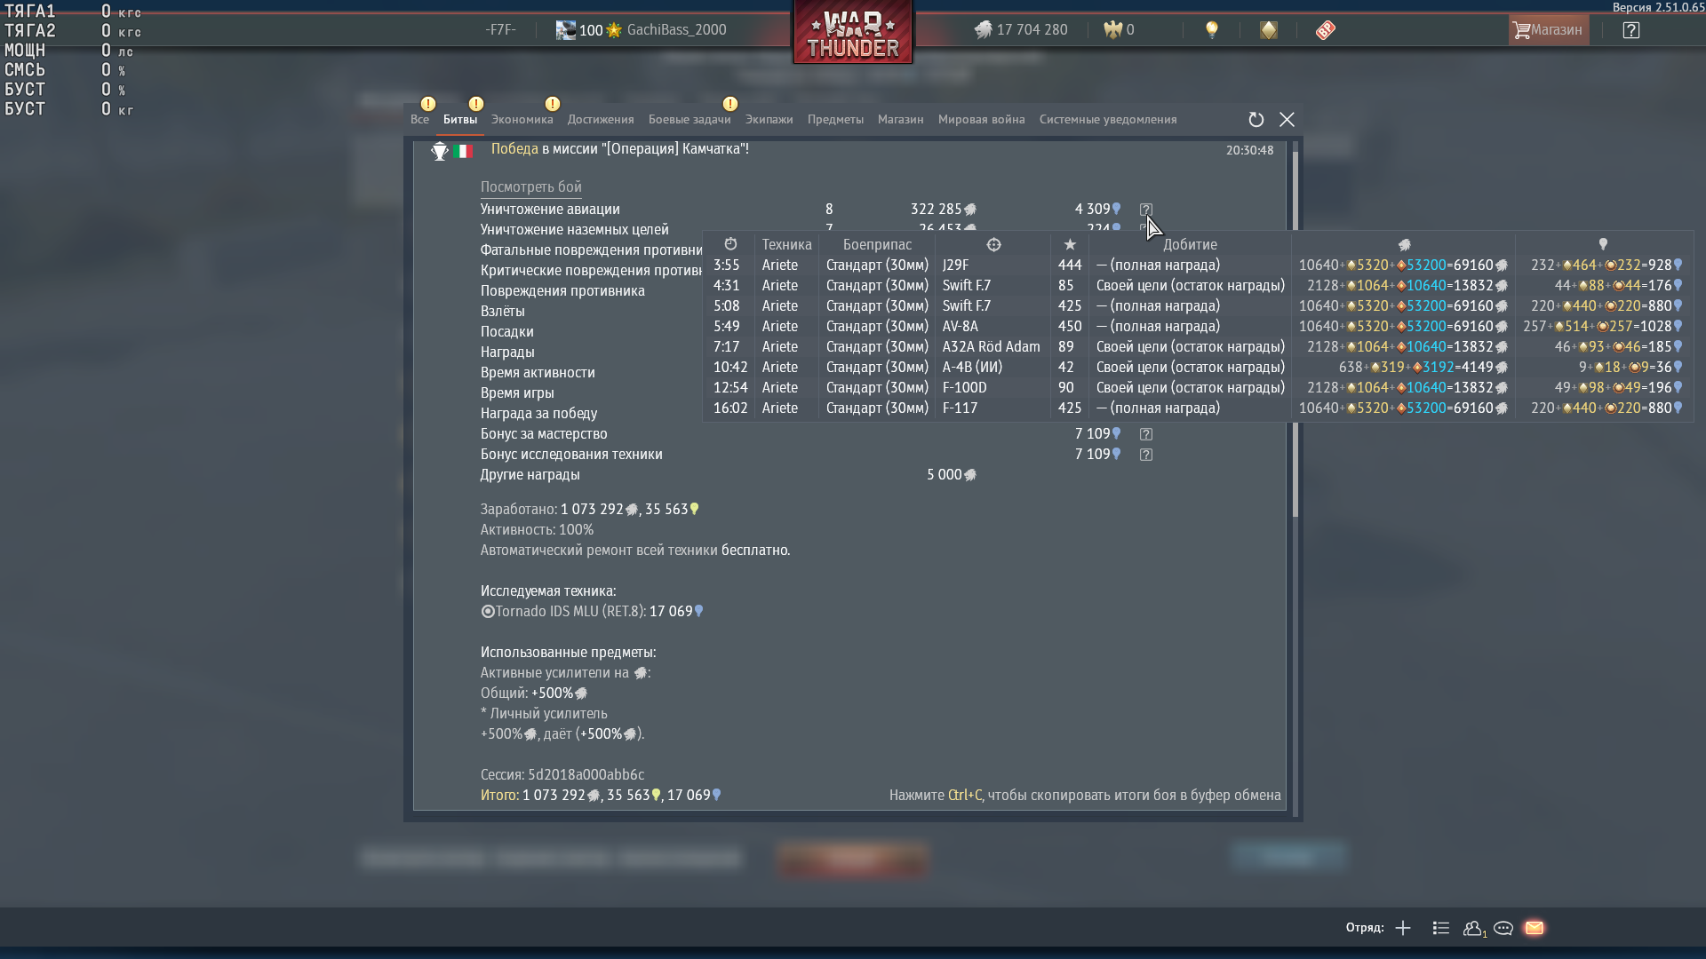Viewport: 1706px width, 959px height.
Task: Add squad member plus icon
Action: (1403, 928)
